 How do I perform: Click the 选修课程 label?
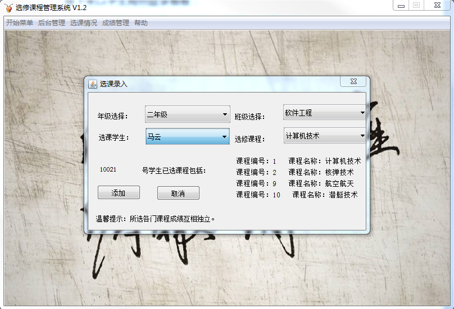(x=249, y=139)
